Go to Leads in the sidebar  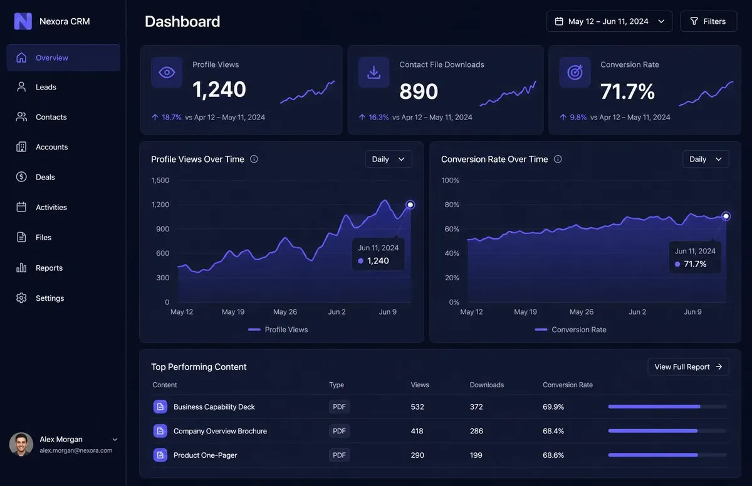[x=63, y=87]
